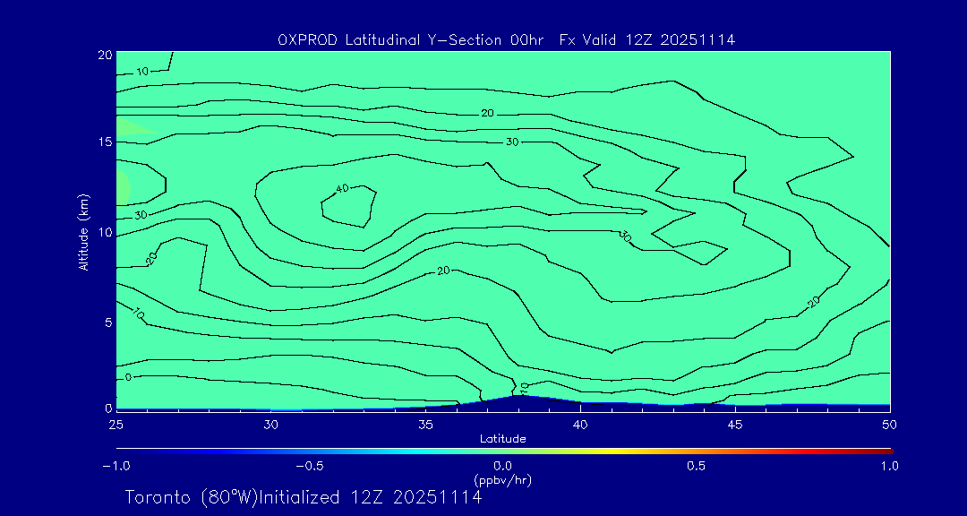Click altitude axis tick label 15

tap(105, 142)
